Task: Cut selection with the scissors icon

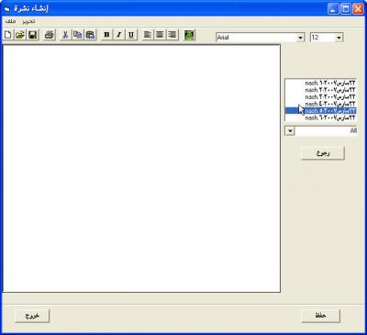Action: 65,35
